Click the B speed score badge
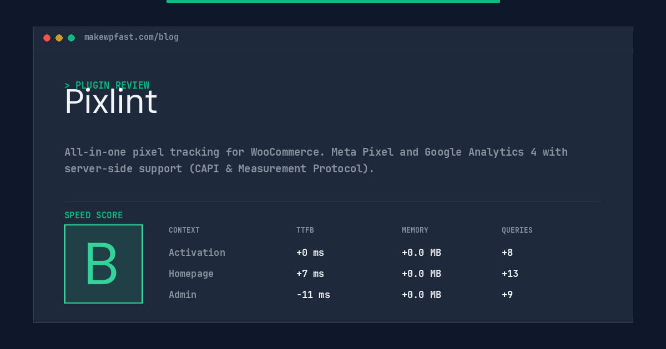Screen dimensions: 666x349 coord(103,264)
